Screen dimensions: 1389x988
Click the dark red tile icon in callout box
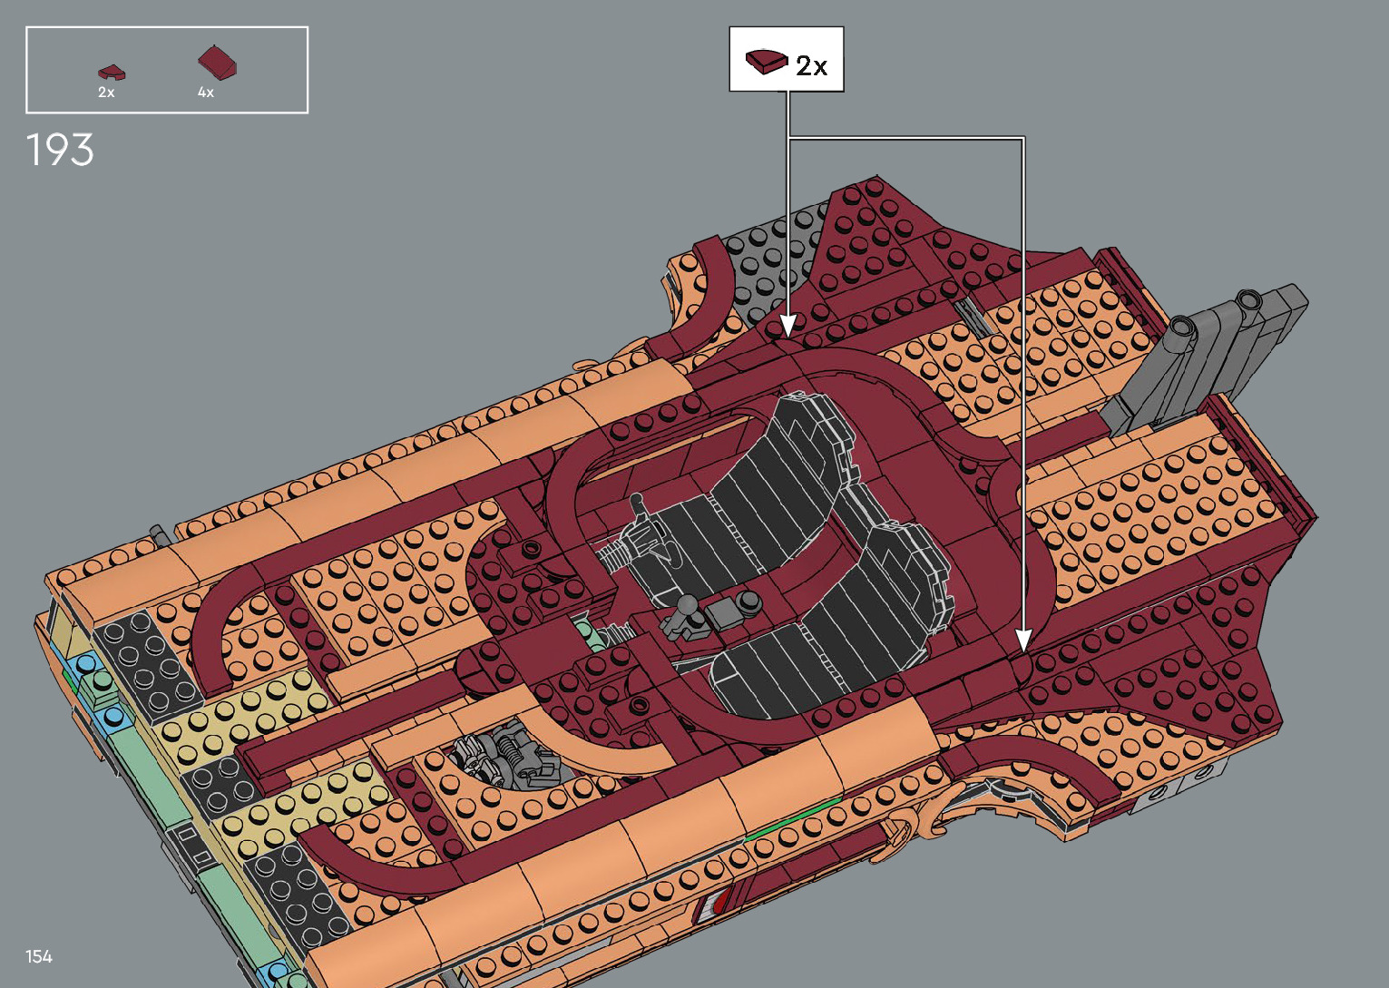pyautogui.click(x=766, y=62)
